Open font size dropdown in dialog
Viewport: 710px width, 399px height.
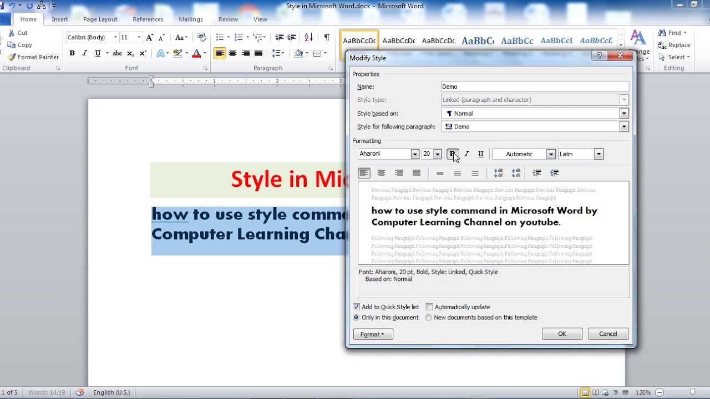click(x=437, y=154)
